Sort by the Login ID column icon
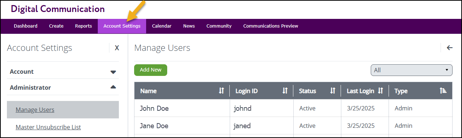Screen dimensions: 462x138 (285, 91)
